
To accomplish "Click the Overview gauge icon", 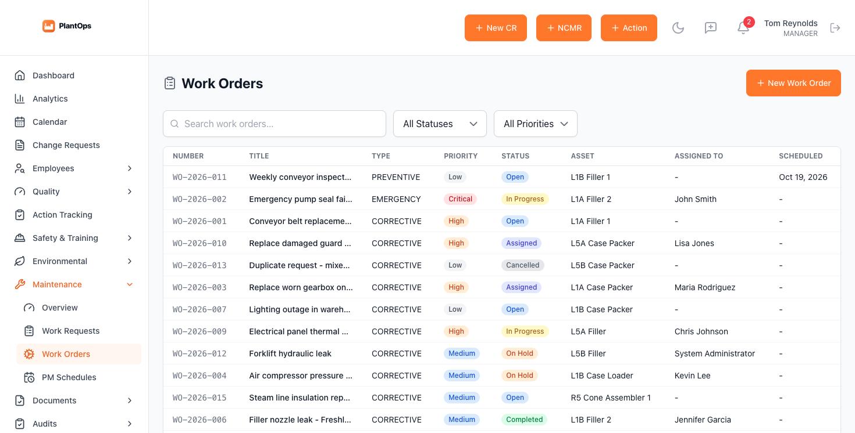I will click(29, 308).
